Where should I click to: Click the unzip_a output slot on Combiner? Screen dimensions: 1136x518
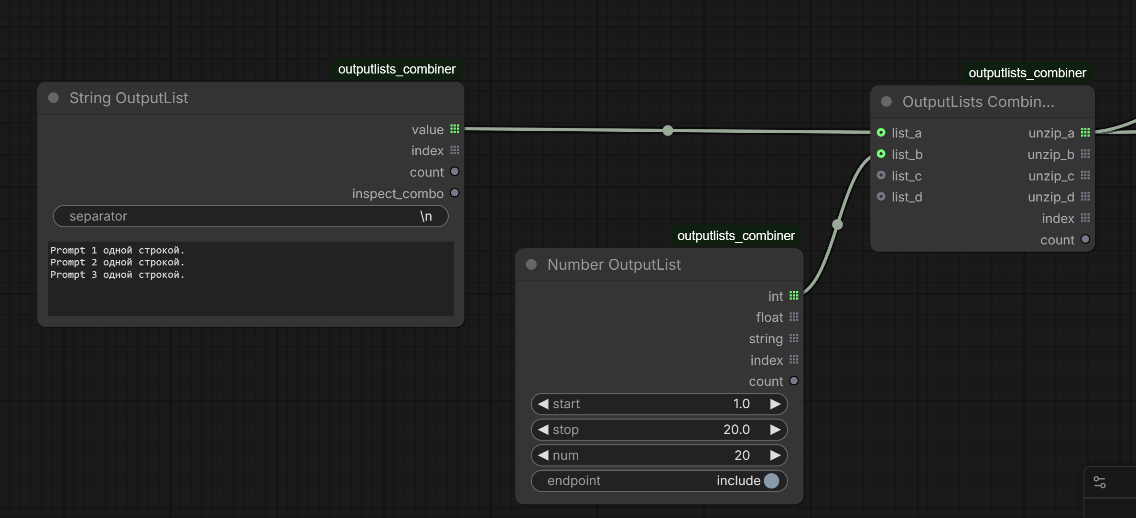coord(1085,133)
